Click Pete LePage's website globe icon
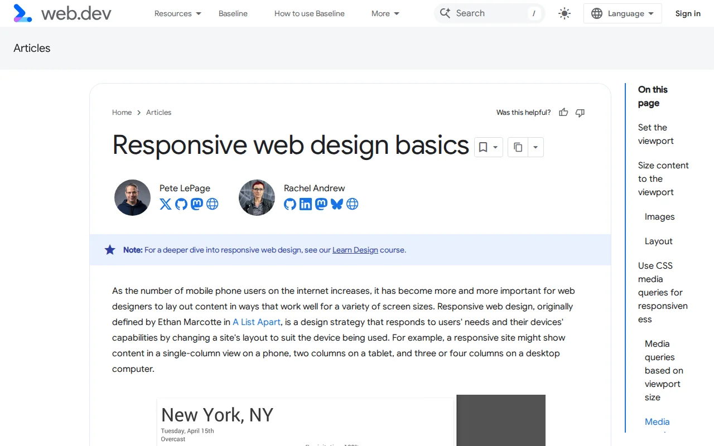The height and width of the screenshot is (446, 714). 212,204
